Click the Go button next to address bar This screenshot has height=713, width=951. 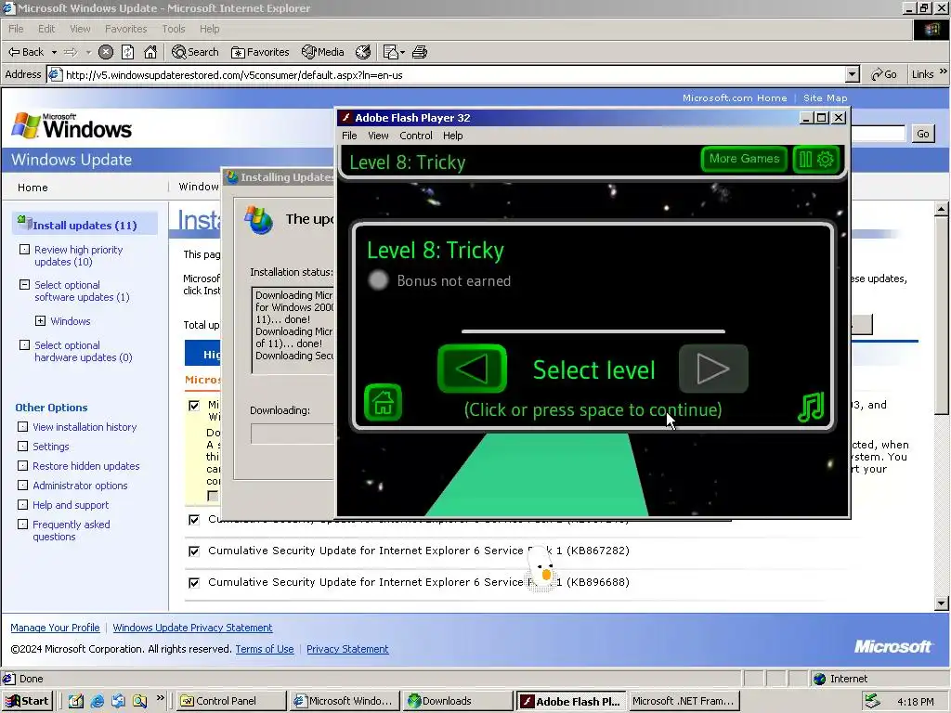pos(884,74)
